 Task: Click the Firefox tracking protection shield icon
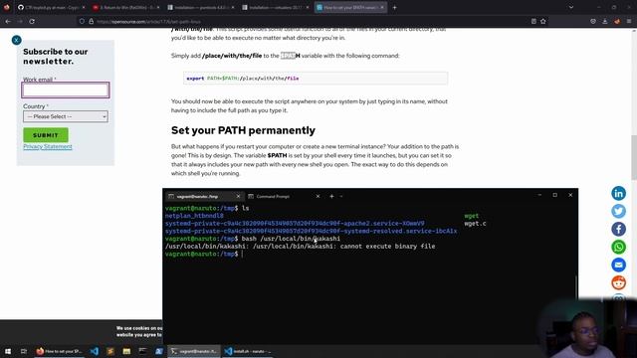click(82, 21)
